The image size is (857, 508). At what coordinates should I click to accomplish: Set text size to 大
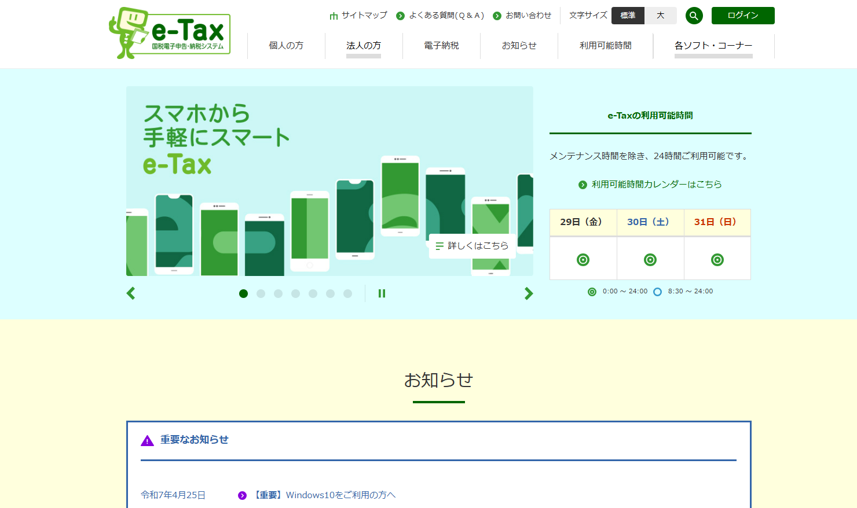[x=661, y=16]
